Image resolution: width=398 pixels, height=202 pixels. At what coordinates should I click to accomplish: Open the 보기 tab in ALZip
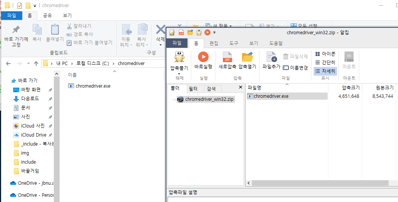(x=253, y=43)
